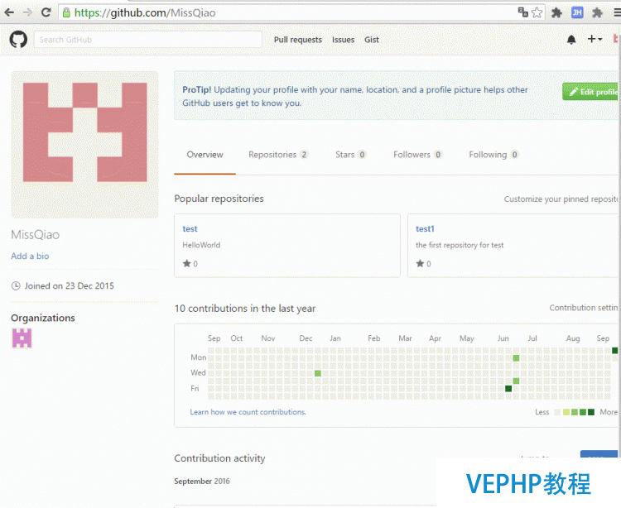Click the Popular repositories heading
This screenshot has width=621, height=508.
tap(219, 199)
